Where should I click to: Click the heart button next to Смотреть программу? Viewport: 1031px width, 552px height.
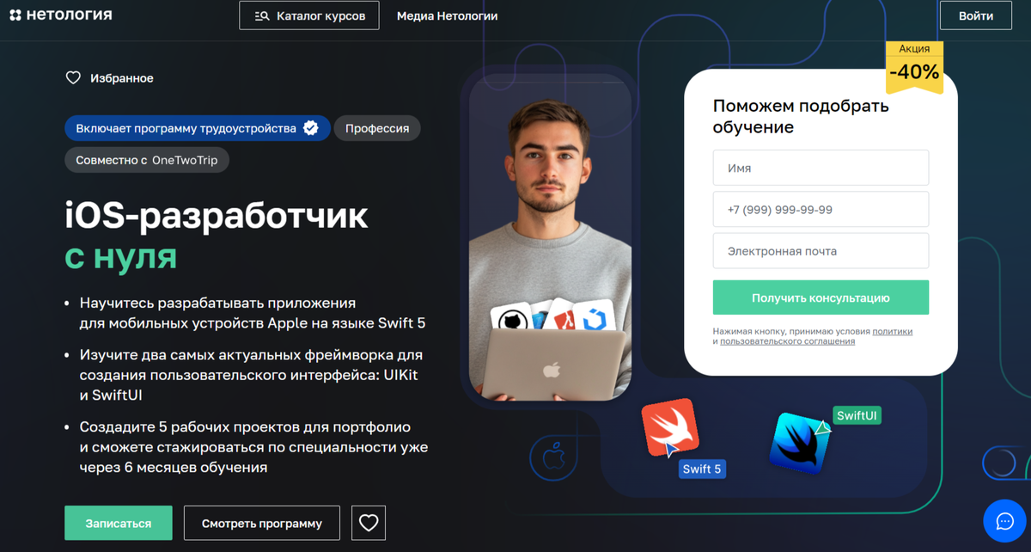[369, 523]
